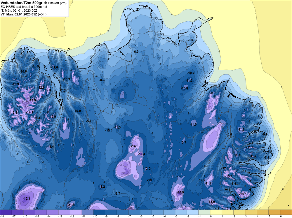The width and height of the screenshot is (292, 218).
Task: Select the legend swatch between -2 and -1
Action: coord(193,212)
